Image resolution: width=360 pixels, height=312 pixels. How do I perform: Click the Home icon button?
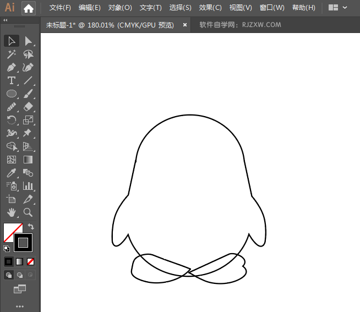pyautogui.click(x=29, y=8)
